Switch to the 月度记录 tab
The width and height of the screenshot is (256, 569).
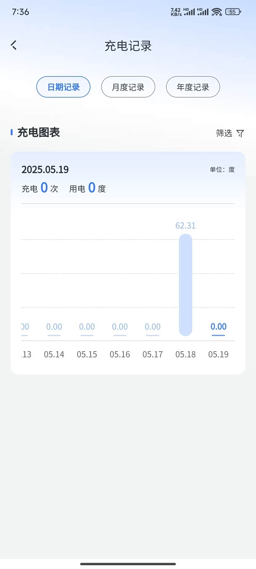(128, 87)
